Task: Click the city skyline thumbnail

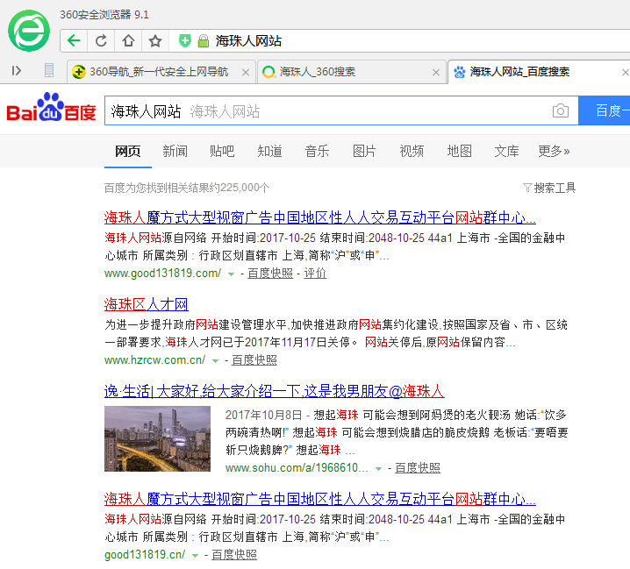Action: tap(158, 438)
